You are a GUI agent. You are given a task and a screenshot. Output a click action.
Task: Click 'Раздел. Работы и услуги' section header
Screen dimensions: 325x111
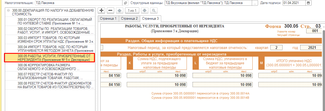[211, 54]
